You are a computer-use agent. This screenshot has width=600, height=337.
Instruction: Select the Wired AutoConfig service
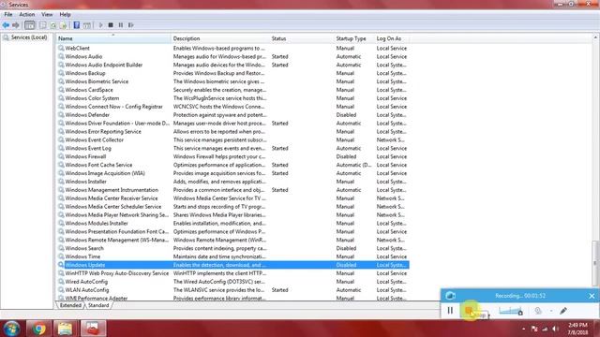point(233,282)
